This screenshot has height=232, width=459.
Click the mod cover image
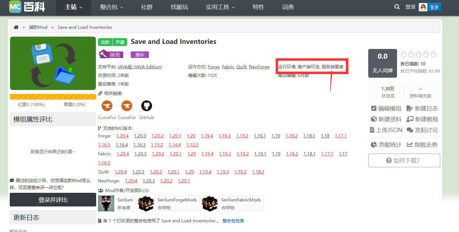tap(53, 63)
